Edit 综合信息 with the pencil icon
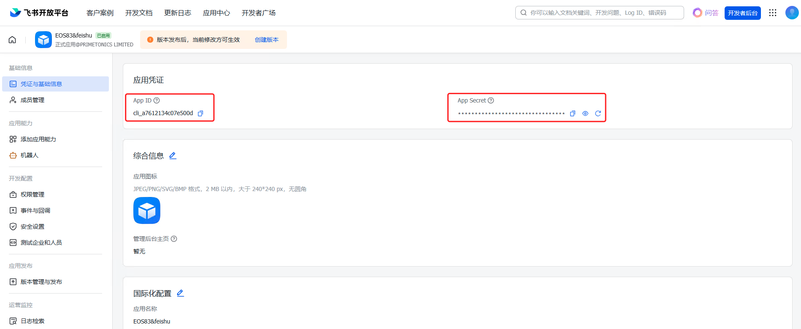Image resolution: width=801 pixels, height=329 pixels. click(173, 156)
